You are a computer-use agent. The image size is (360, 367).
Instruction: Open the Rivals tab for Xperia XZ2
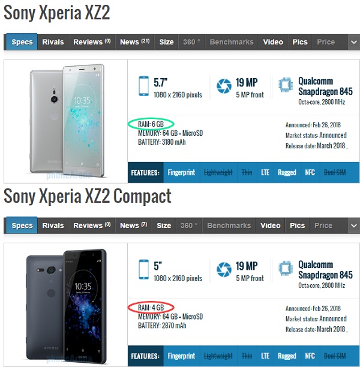click(53, 42)
